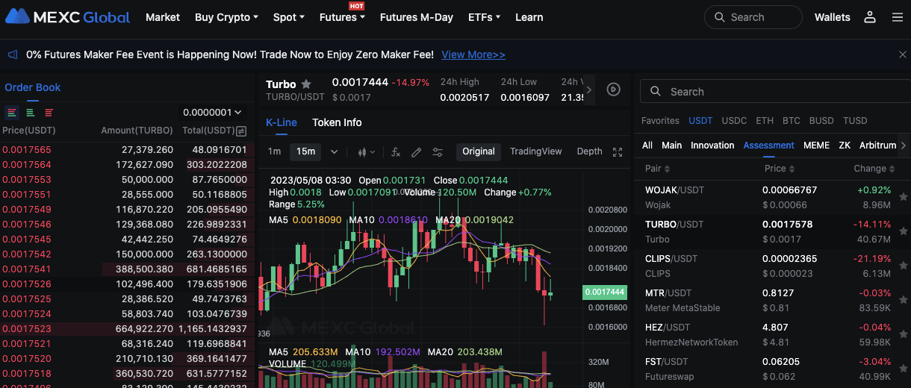Open the hamburger menu in header
This screenshot has height=388, width=911.
(898, 17)
